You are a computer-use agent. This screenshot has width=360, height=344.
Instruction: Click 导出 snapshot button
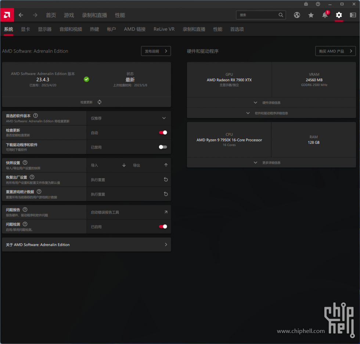click(136, 165)
